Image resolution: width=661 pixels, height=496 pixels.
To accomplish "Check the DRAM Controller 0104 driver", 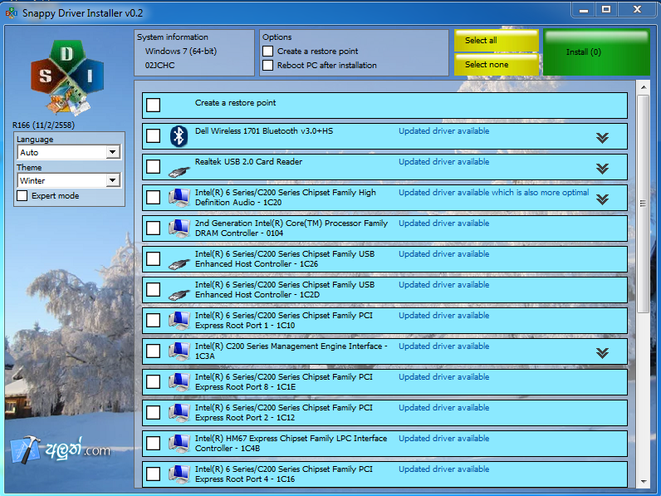I will [x=153, y=228].
